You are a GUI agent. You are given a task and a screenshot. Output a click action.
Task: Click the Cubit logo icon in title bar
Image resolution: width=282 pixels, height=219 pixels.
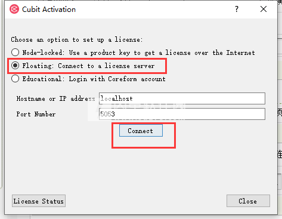tap(14, 9)
